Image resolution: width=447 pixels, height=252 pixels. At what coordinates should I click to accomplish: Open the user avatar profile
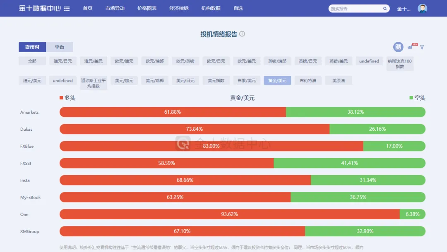click(422, 9)
